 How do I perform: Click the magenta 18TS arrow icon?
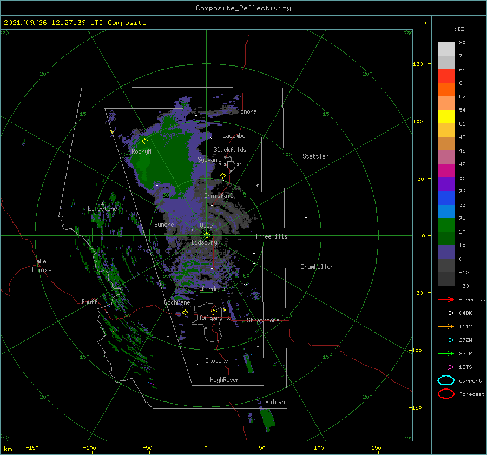tap(446, 367)
